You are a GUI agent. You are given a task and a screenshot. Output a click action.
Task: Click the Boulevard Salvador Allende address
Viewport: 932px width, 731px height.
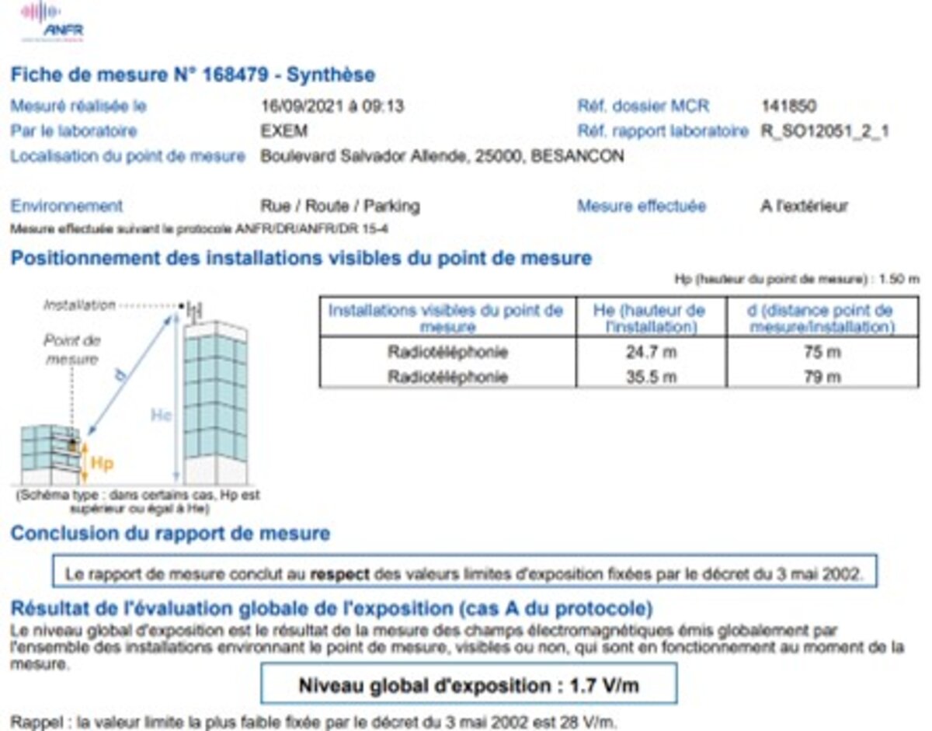pos(441,156)
